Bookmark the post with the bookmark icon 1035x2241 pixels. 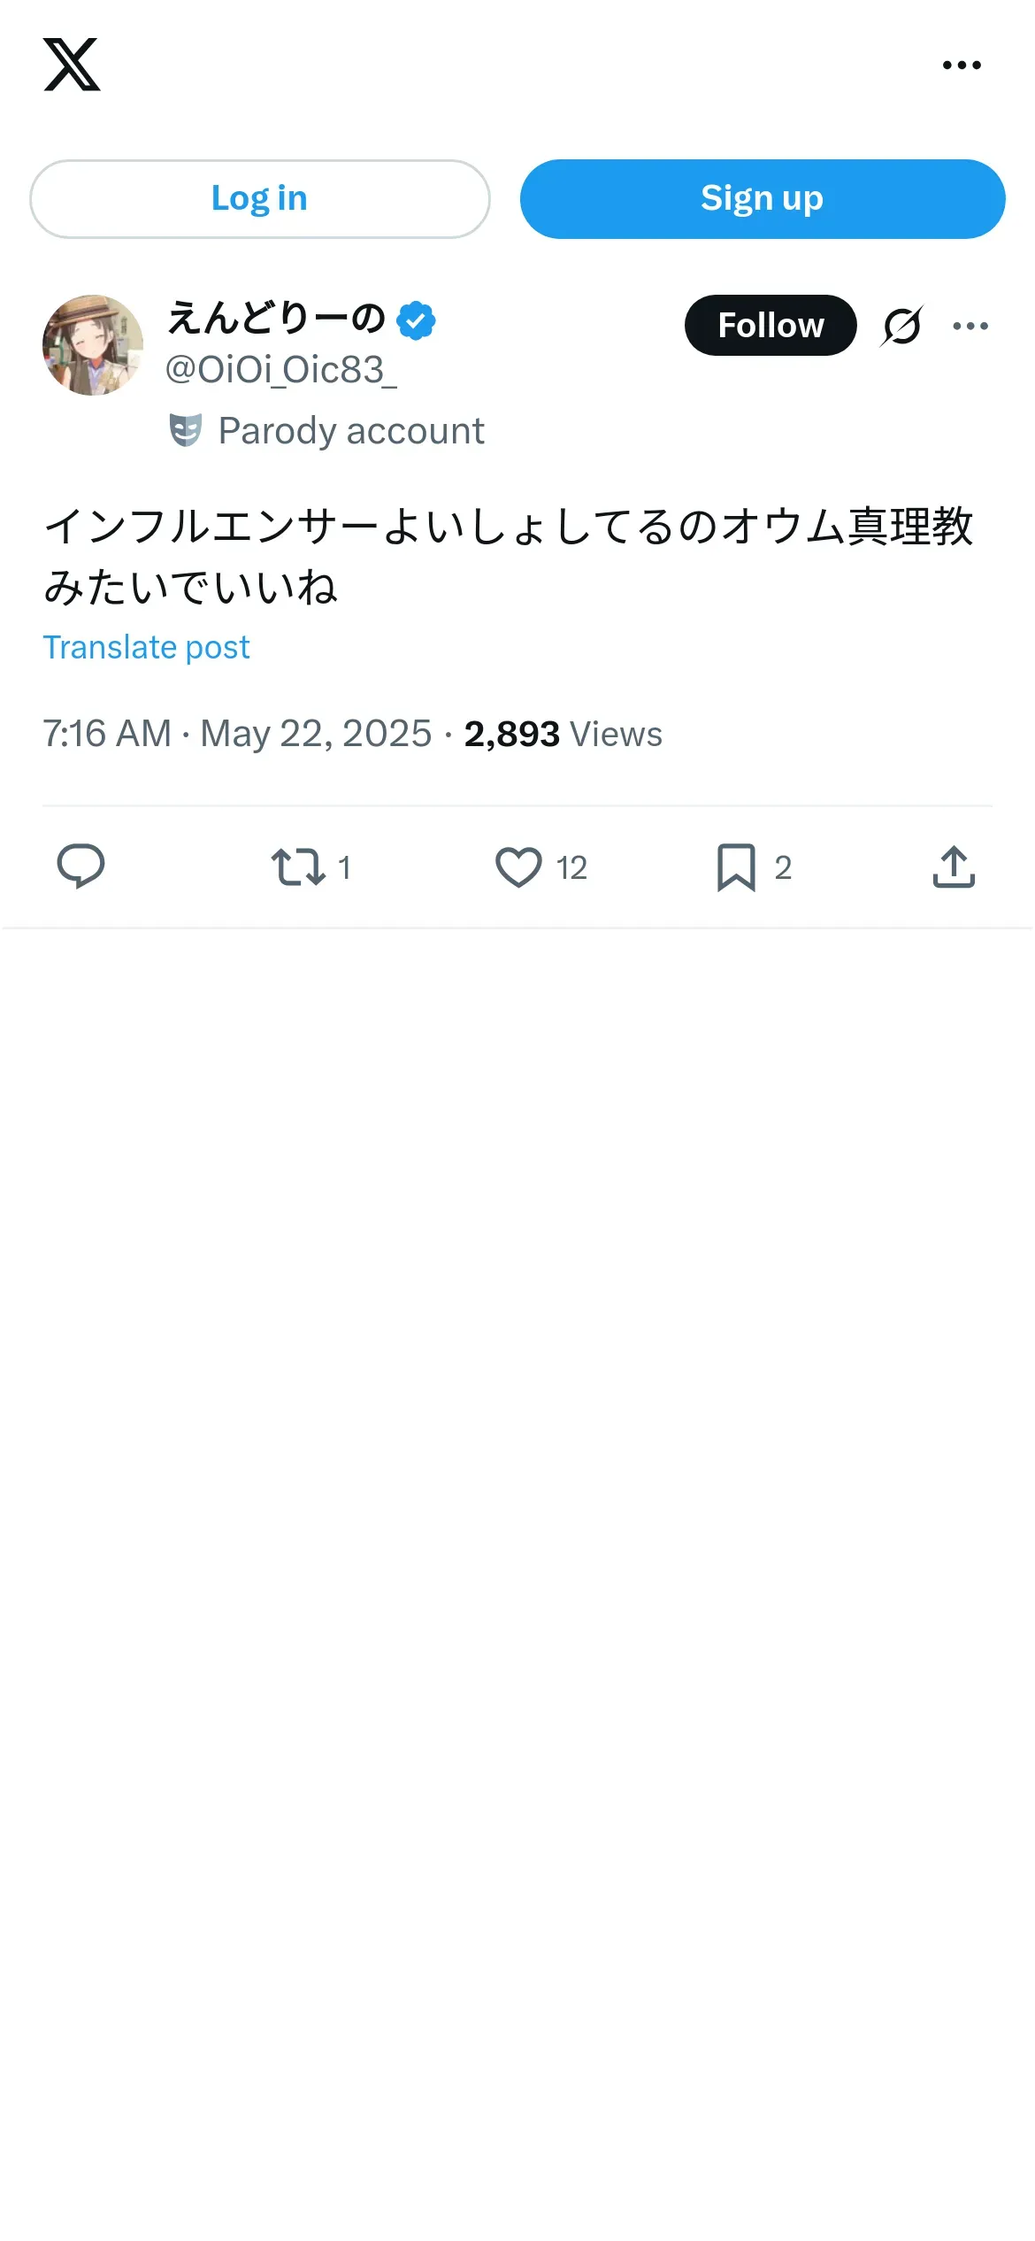click(736, 867)
